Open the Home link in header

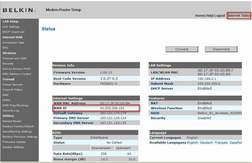pyautogui.click(x=200, y=15)
